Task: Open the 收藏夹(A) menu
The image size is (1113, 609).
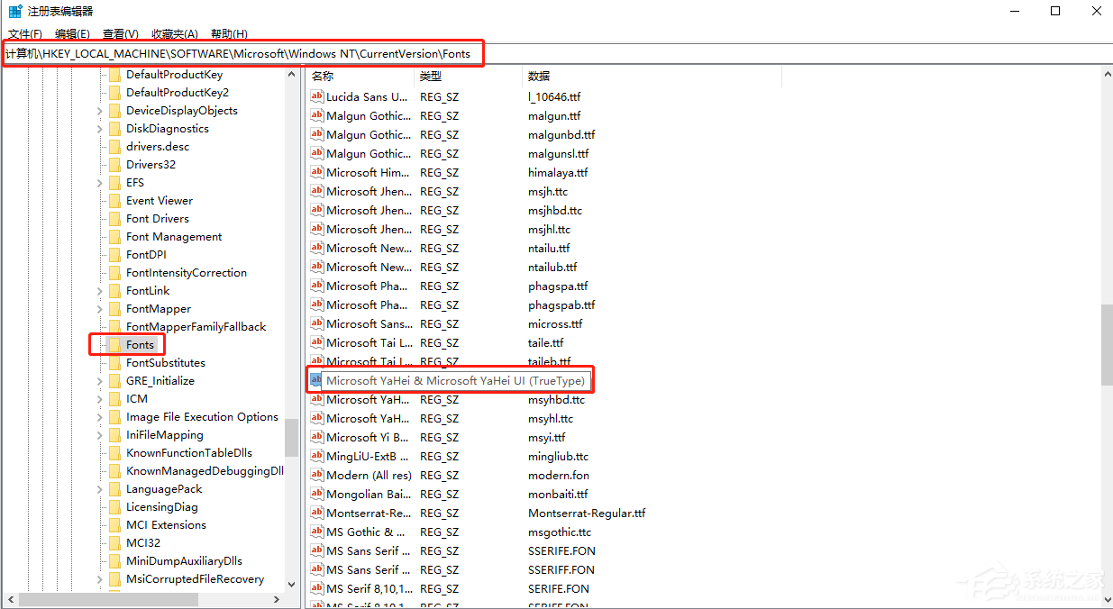Action: click(x=174, y=33)
